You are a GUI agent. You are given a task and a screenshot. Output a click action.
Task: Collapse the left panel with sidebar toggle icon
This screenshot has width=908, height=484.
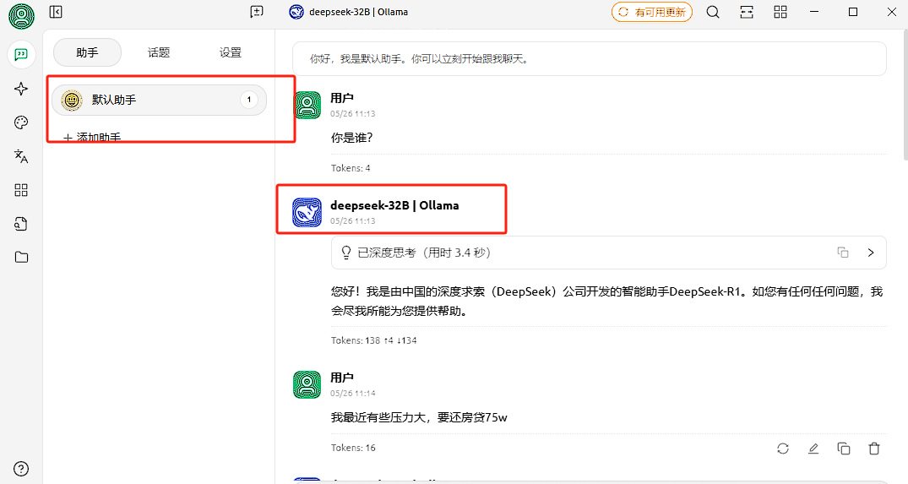56,12
